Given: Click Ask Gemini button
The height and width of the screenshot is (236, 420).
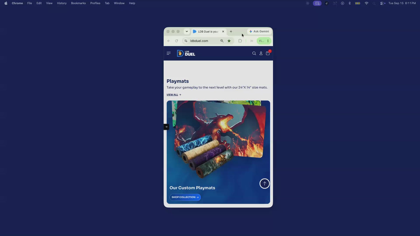Looking at the screenshot, I should click(259, 31).
